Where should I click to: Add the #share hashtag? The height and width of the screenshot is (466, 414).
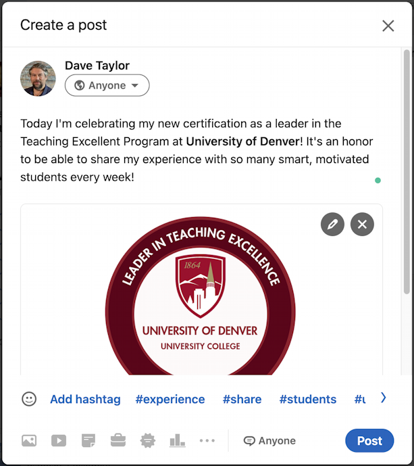[242, 399]
